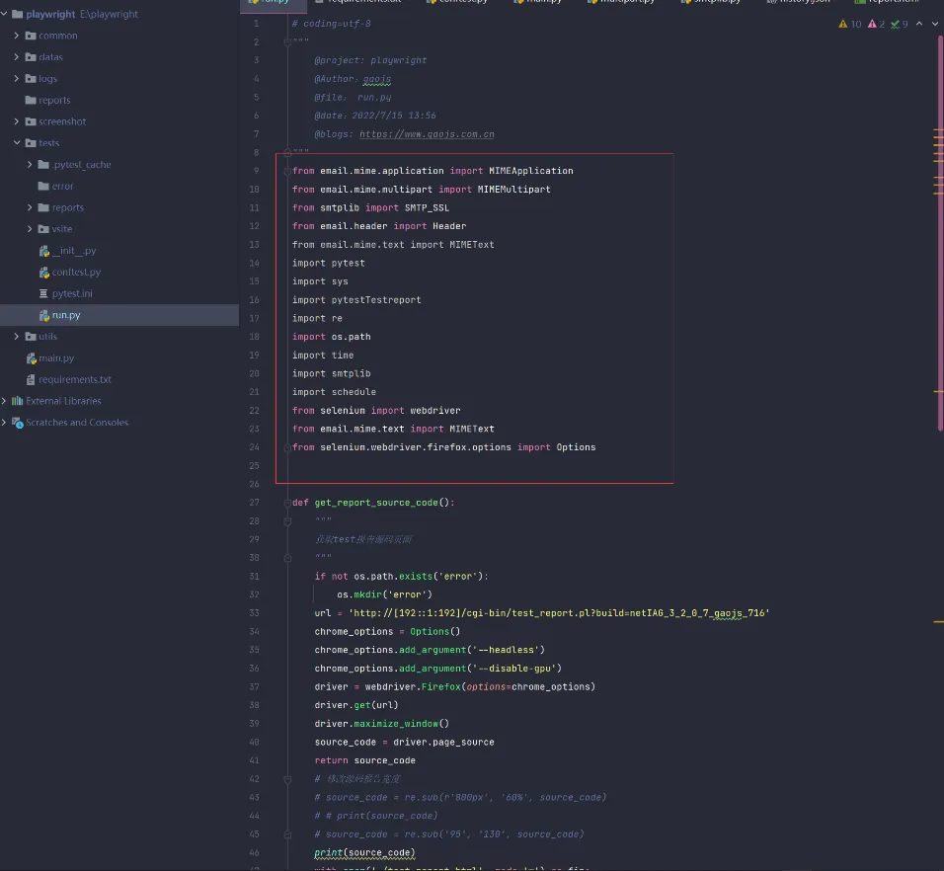Expand the logs folder arrow

point(16,78)
